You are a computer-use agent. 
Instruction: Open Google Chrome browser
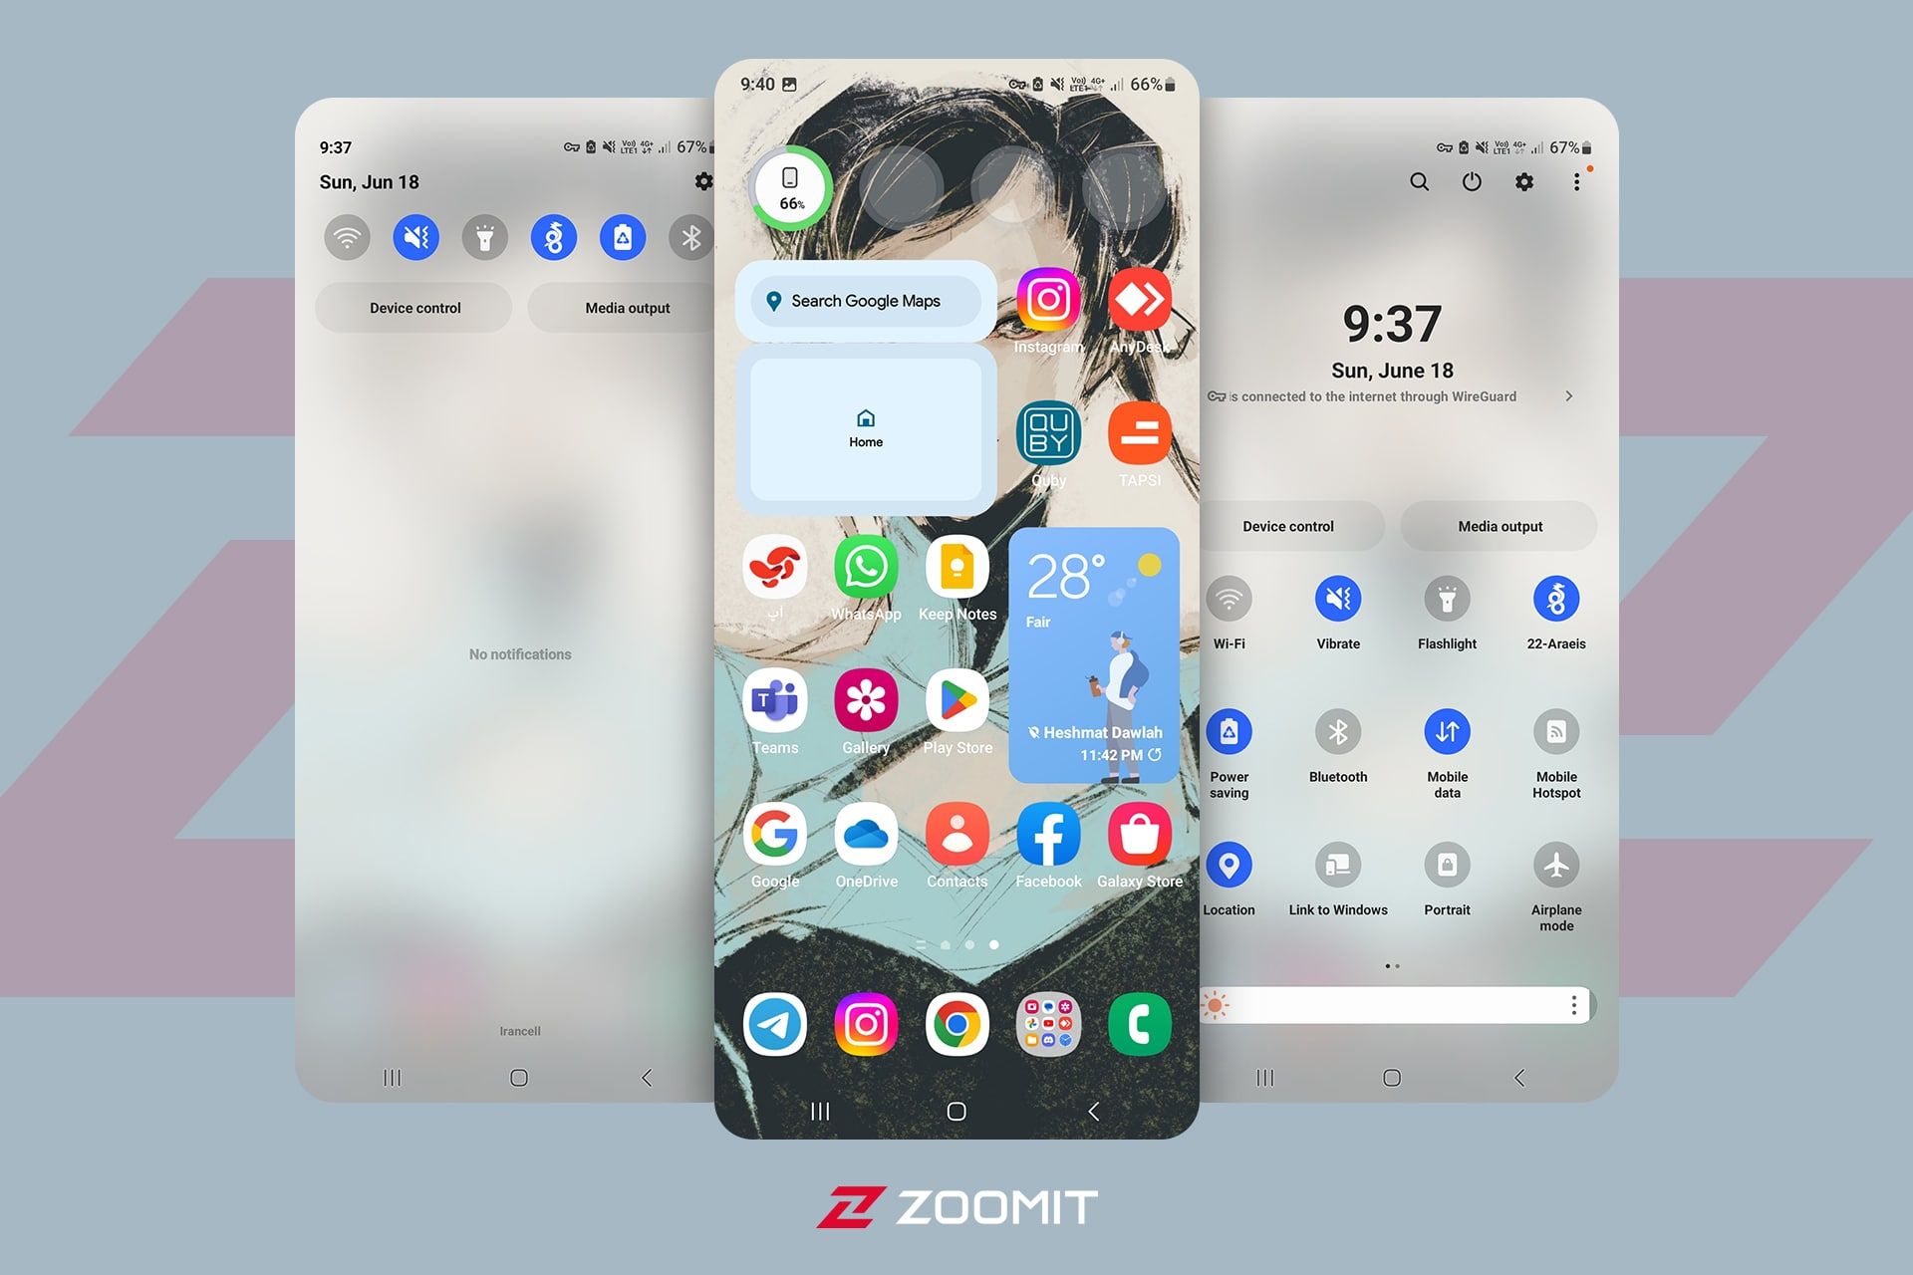click(x=956, y=1022)
